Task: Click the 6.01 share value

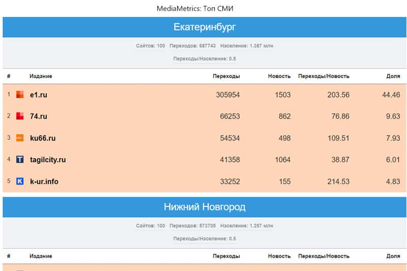Action: (x=393, y=160)
